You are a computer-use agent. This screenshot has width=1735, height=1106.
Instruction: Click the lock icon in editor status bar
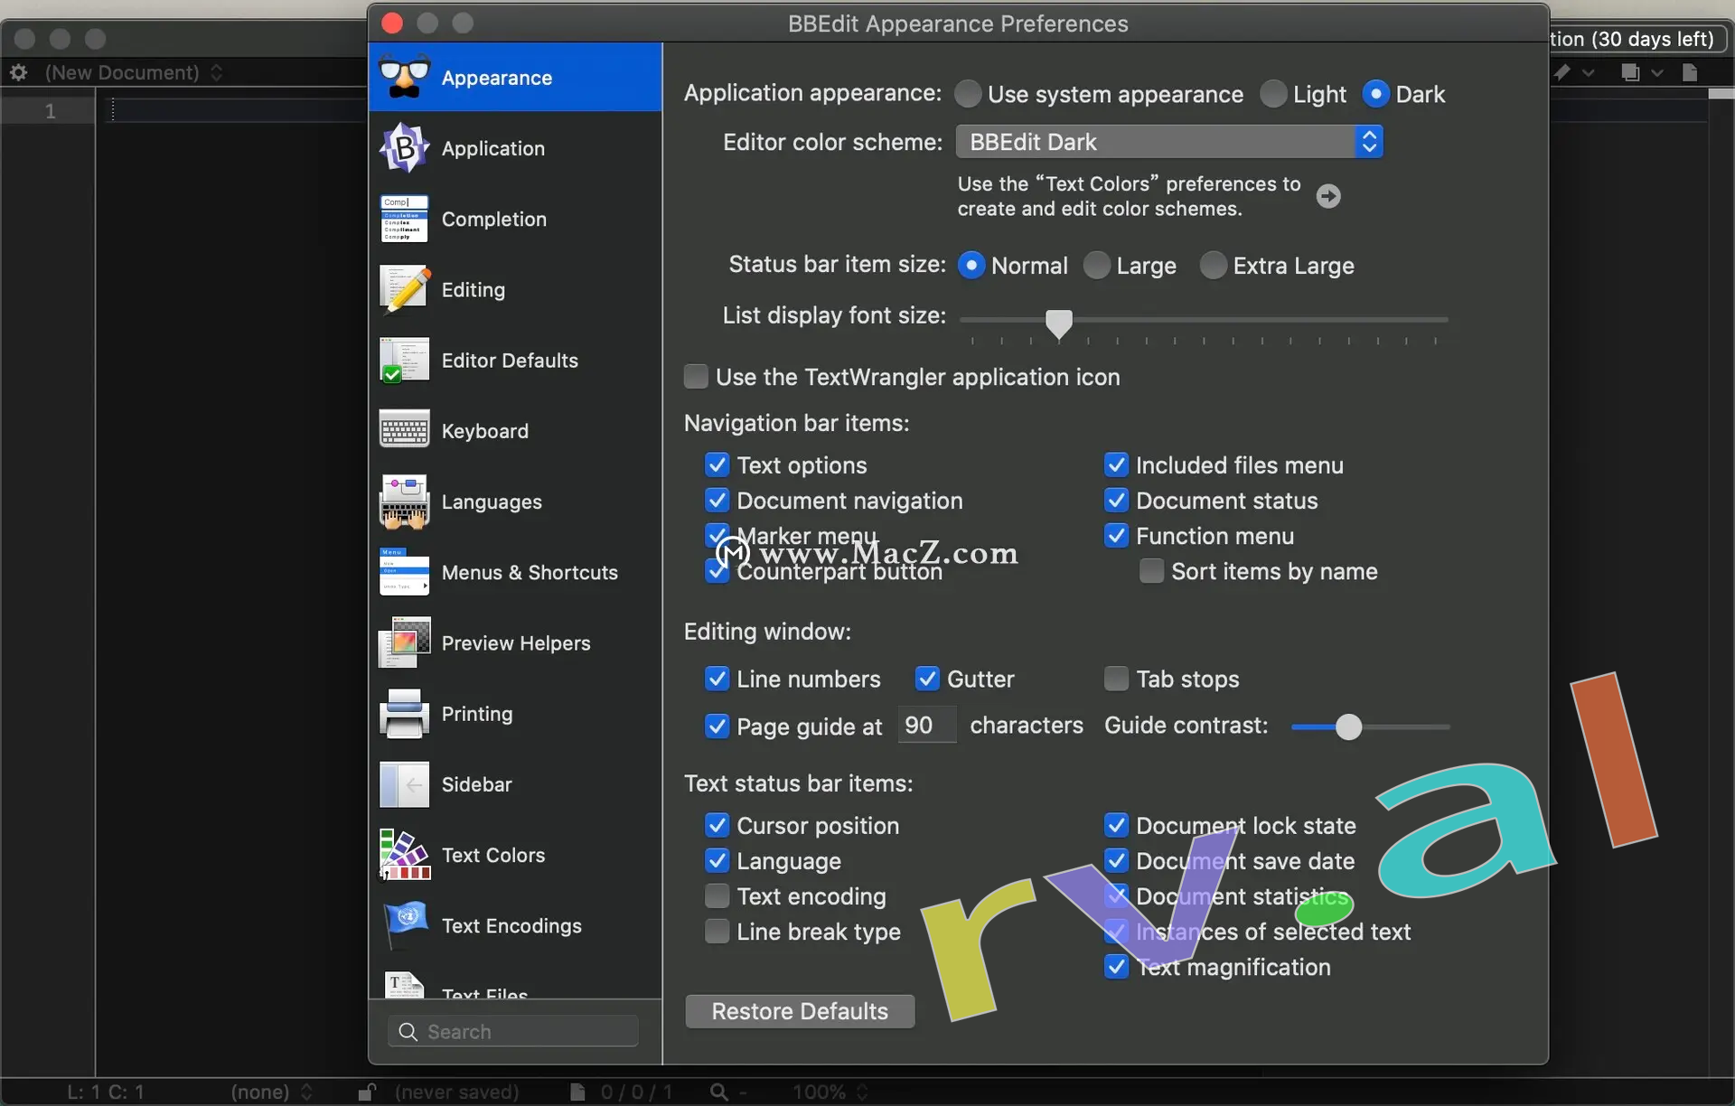[x=367, y=1092]
